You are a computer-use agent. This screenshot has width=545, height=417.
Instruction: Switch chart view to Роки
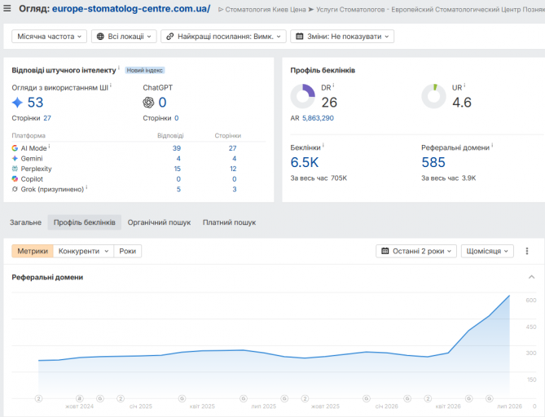(128, 251)
